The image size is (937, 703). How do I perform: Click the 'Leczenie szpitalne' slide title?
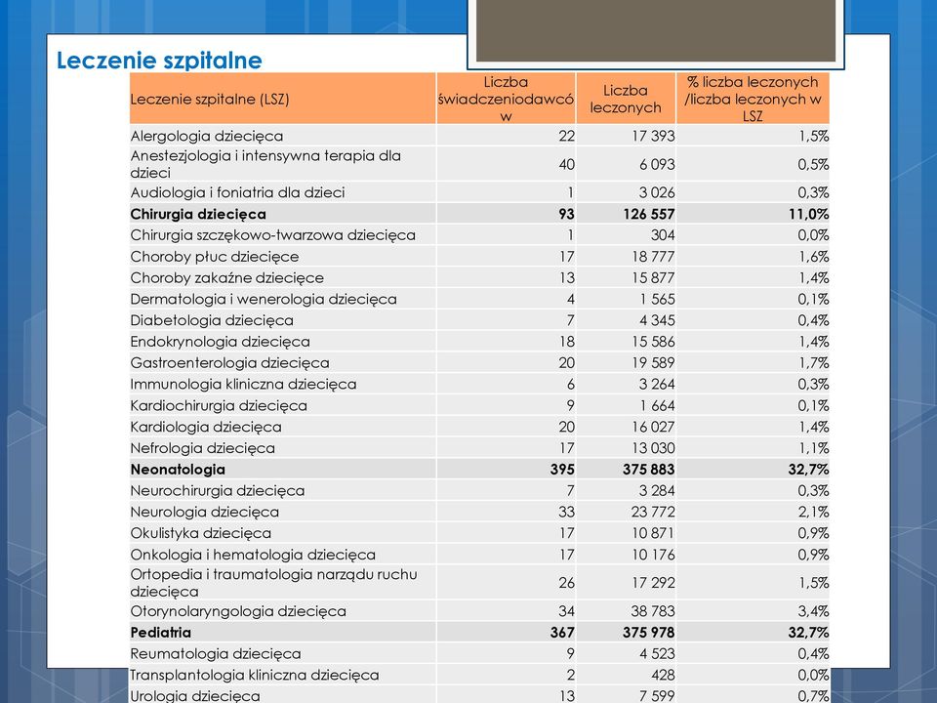(159, 61)
